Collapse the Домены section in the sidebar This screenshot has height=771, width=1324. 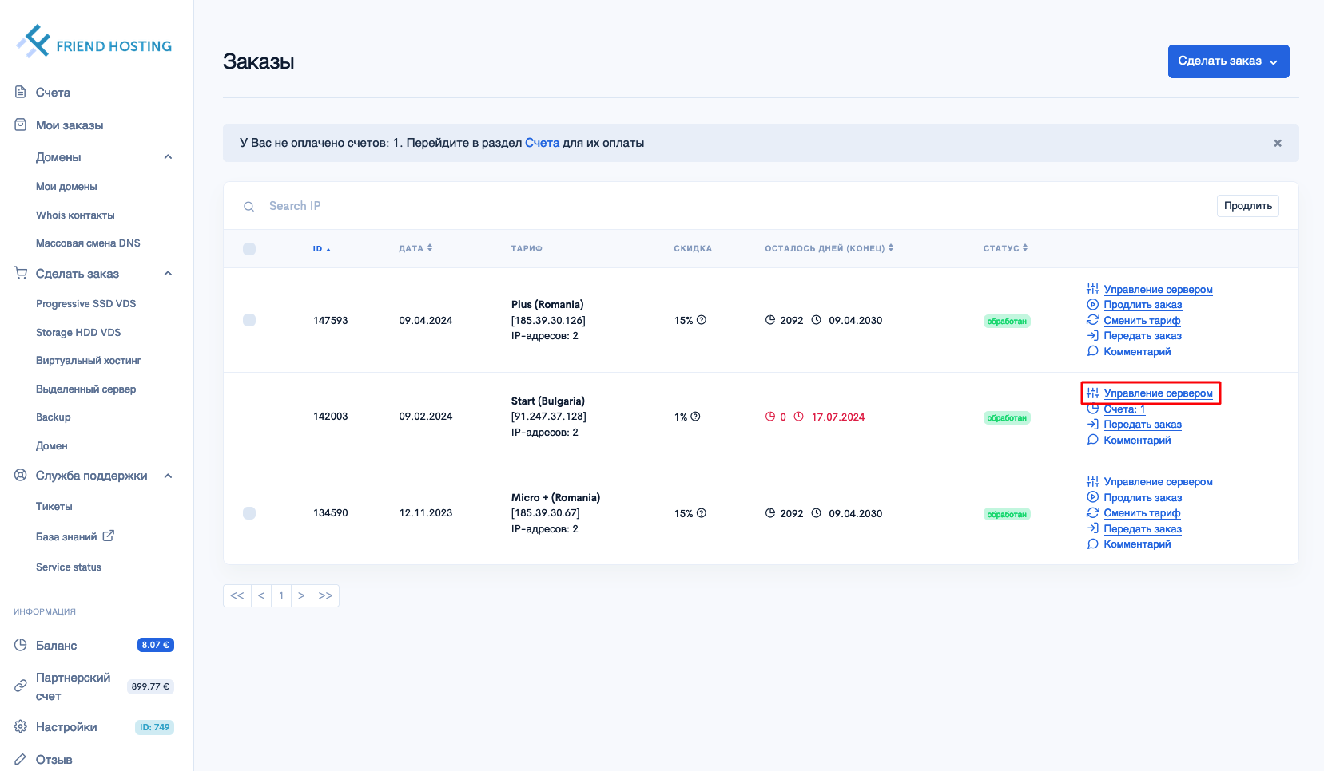(168, 156)
